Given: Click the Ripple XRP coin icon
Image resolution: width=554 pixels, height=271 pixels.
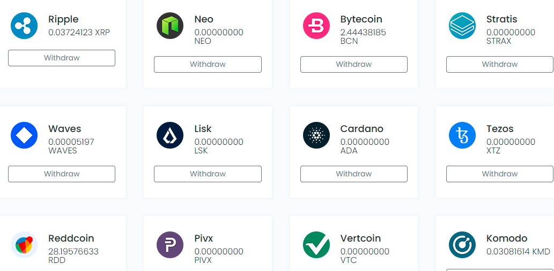Looking at the screenshot, I should coord(24,26).
